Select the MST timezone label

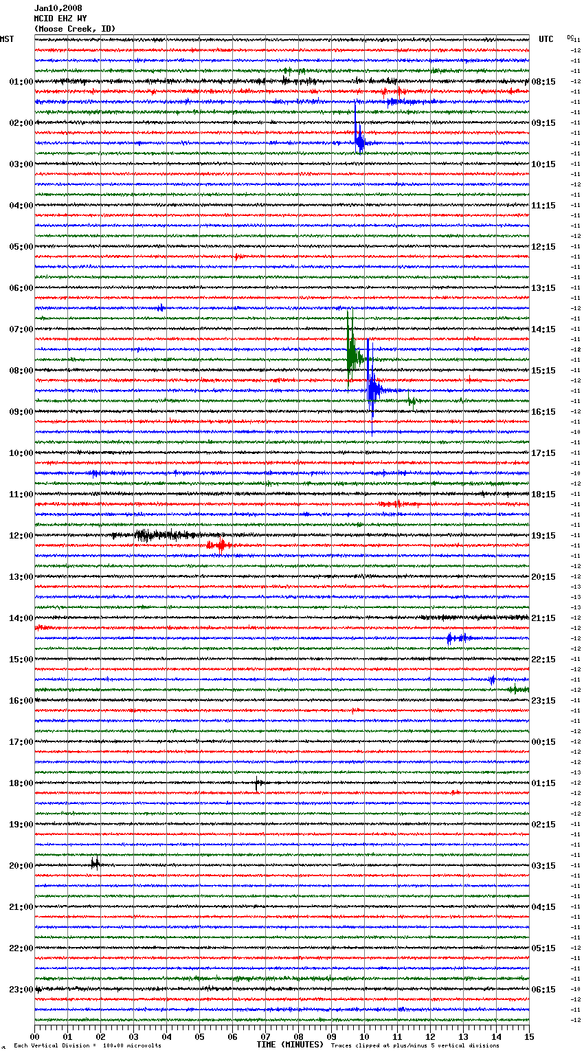pos(7,39)
